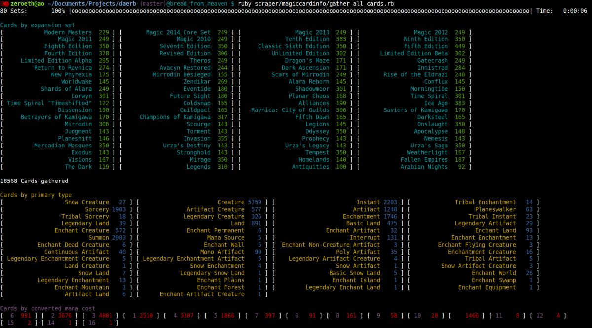Screen dimensions: 592x328
Task: Select the Arabian Nights entry
Action: coord(433,167)
